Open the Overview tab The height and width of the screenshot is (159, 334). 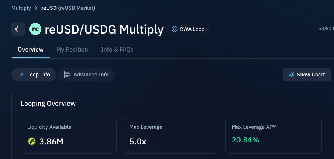tap(31, 50)
